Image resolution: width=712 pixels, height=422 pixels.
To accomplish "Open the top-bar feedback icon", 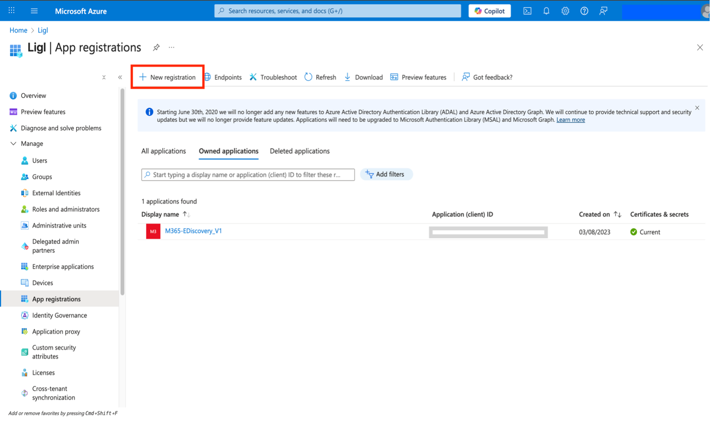I will pyautogui.click(x=603, y=11).
